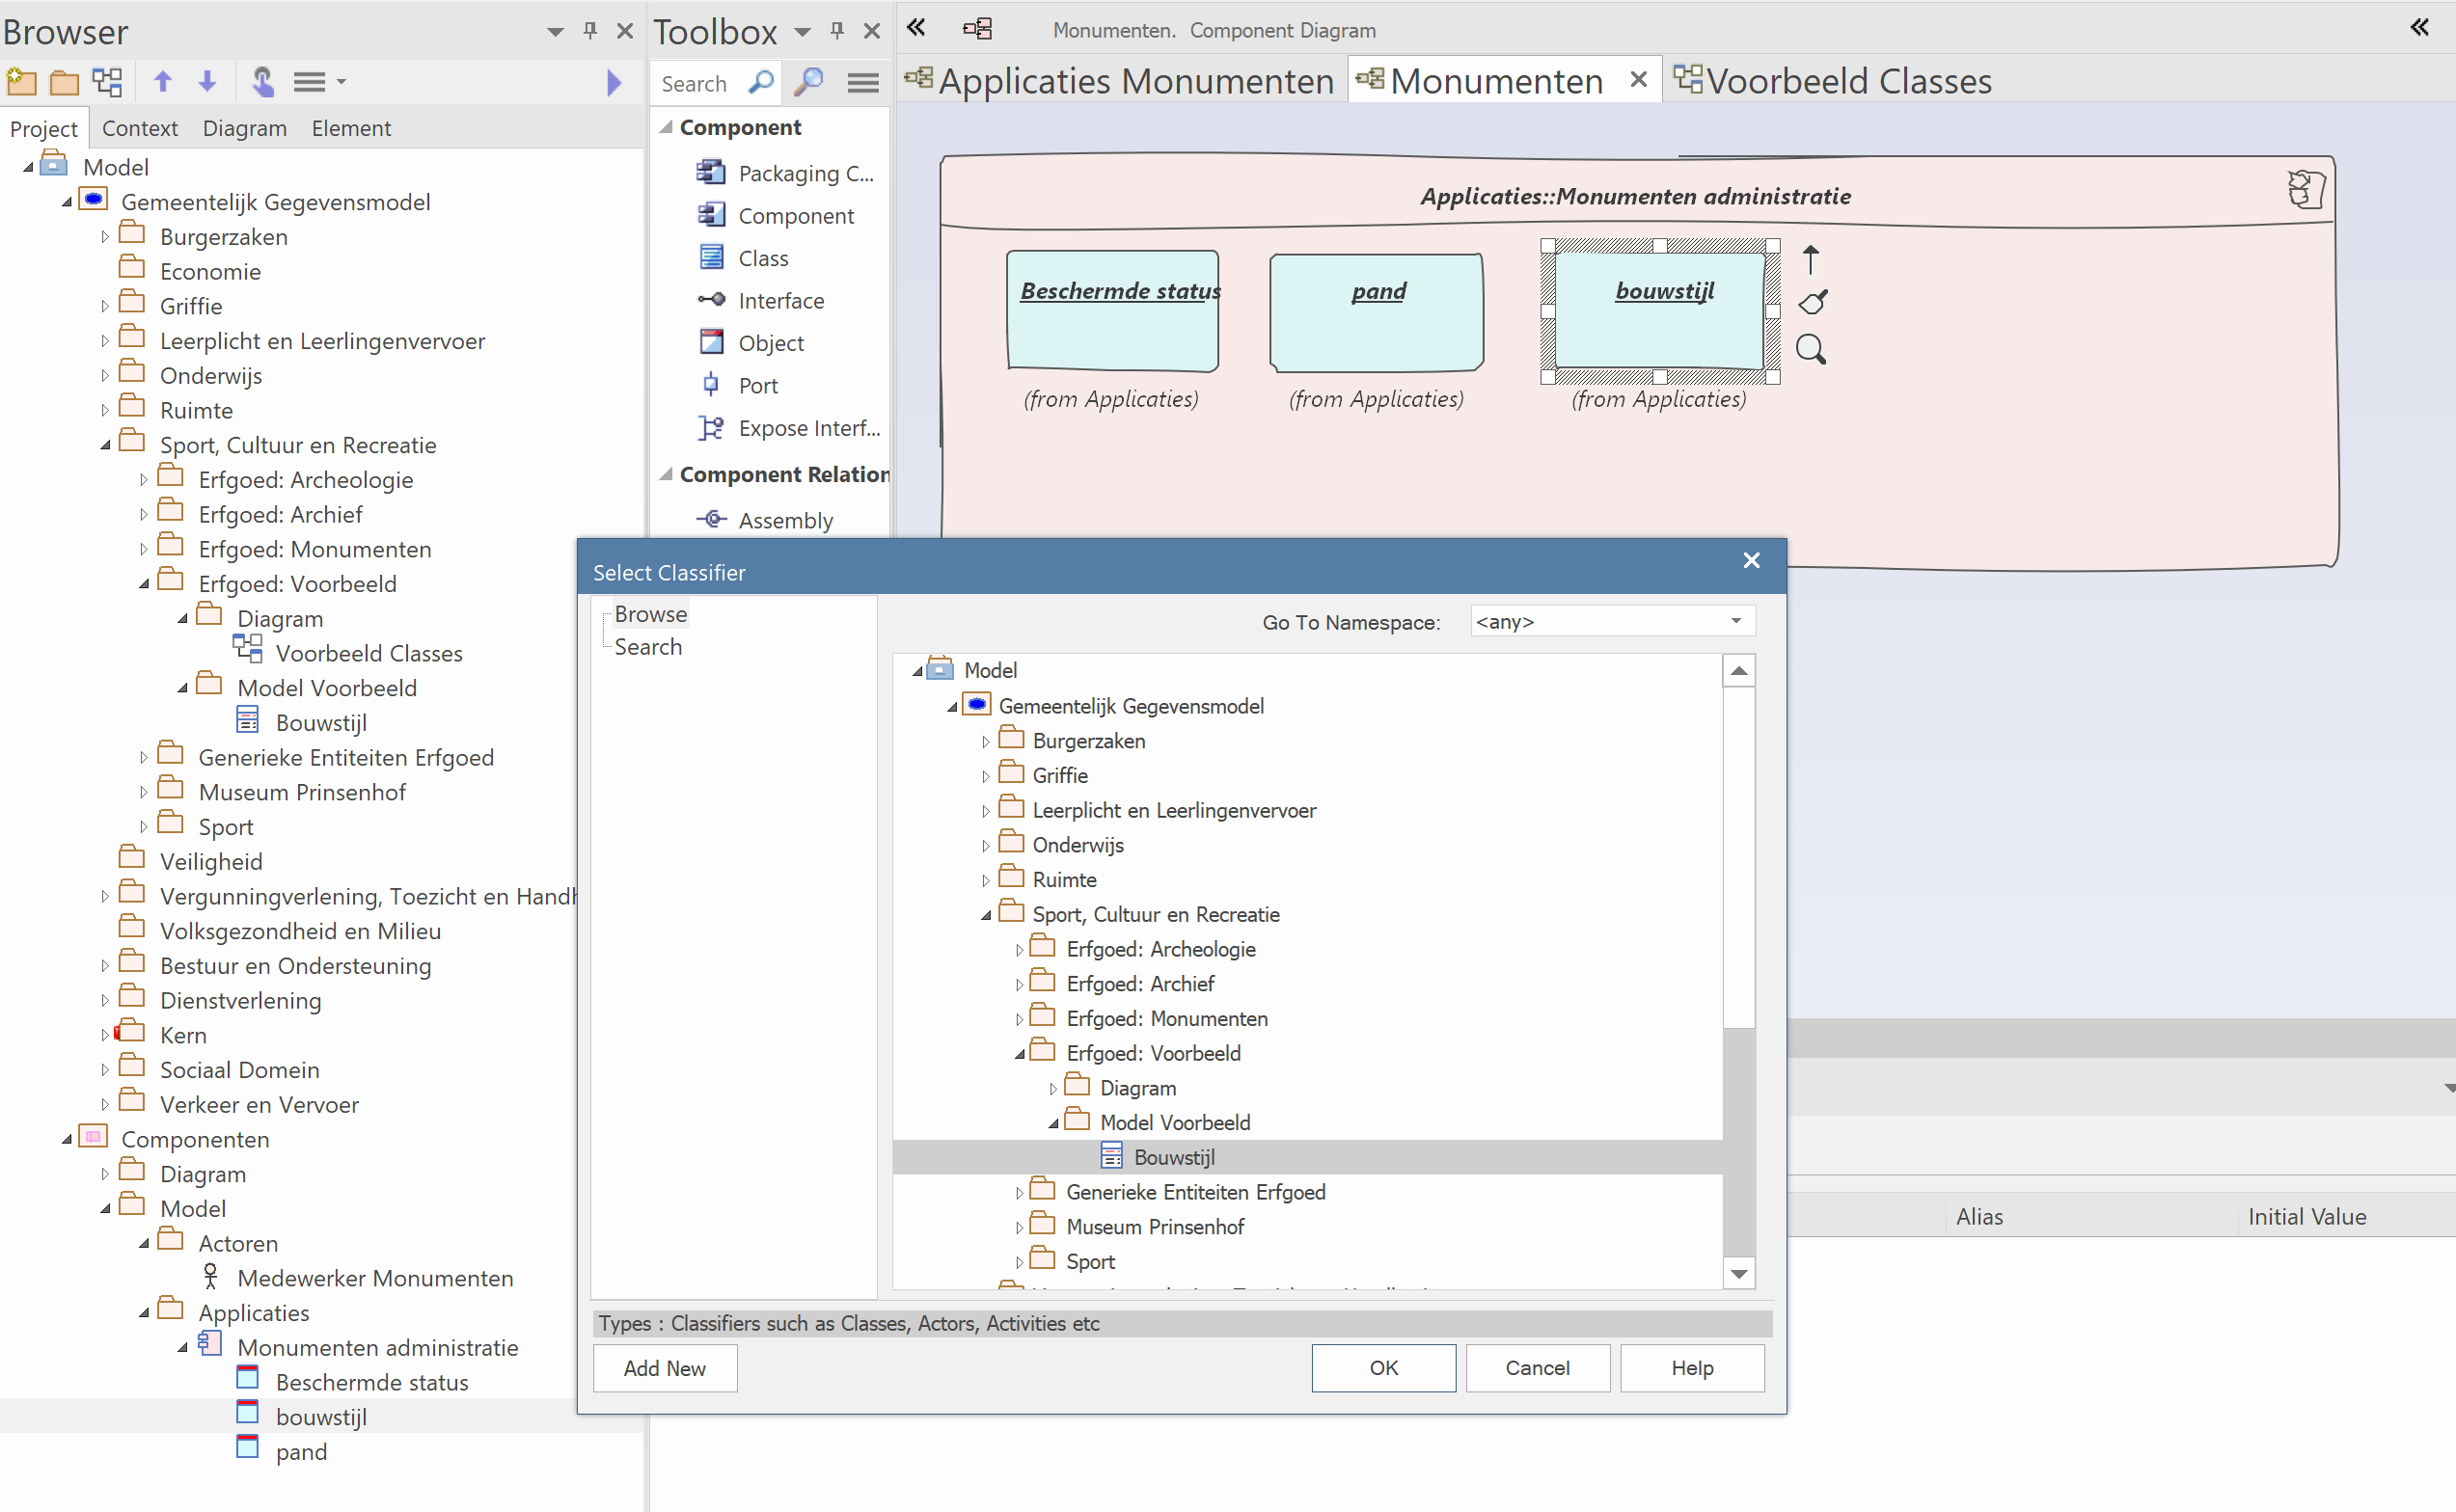Click the Port tool in Toolbox
The height and width of the screenshot is (1512, 2456).
756,384
